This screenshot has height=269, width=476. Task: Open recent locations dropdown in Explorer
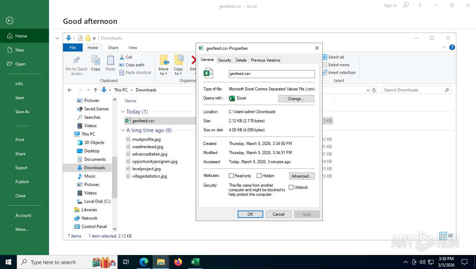click(x=88, y=90)
